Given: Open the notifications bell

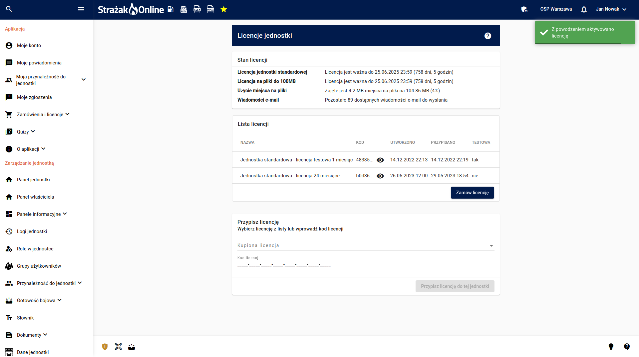Looking at the screenshot, I should pos(584,9).
